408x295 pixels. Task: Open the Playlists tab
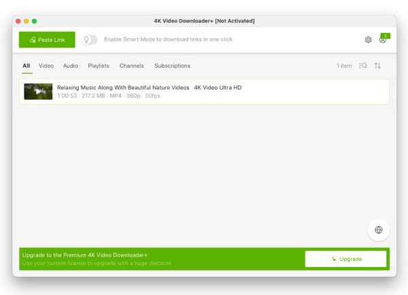99,66
